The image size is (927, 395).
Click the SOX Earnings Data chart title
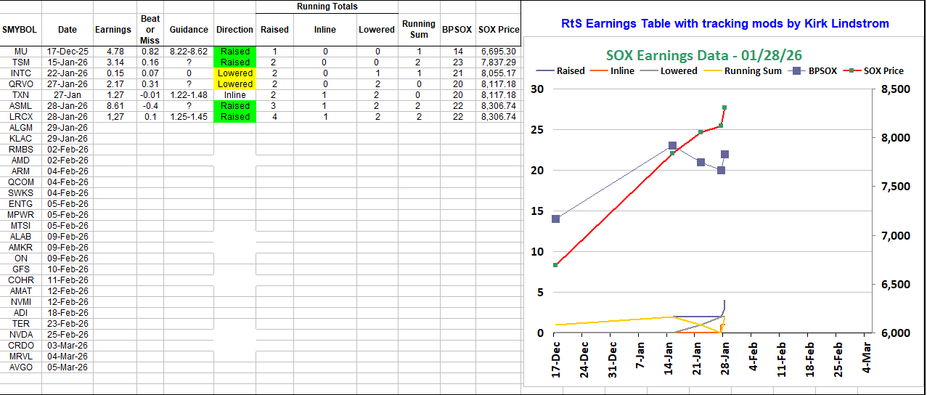click(x=704, y=55)
